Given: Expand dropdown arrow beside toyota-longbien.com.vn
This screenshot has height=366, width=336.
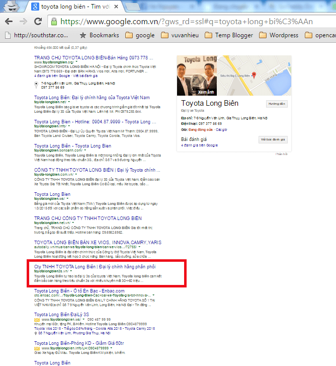Looking at the screenshot, I should pyautogui.click(x=76, y=174).
